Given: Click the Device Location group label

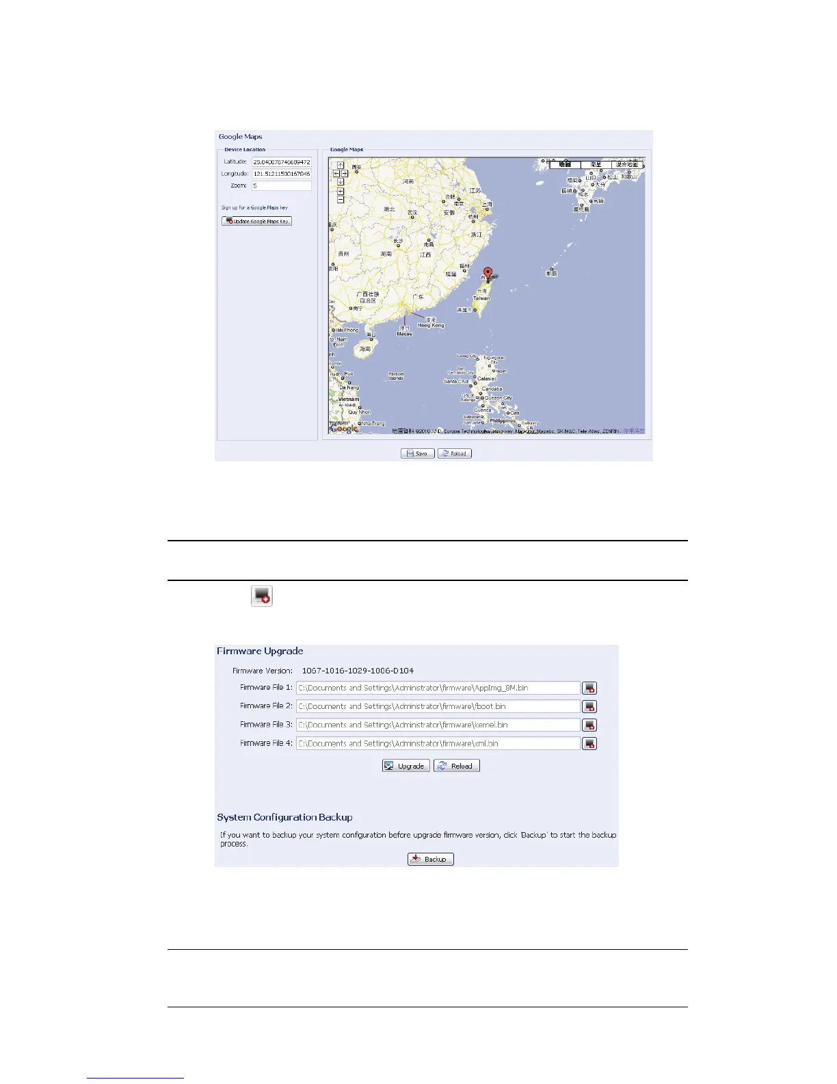Looking at the screenshot, I should pos(245,149).
